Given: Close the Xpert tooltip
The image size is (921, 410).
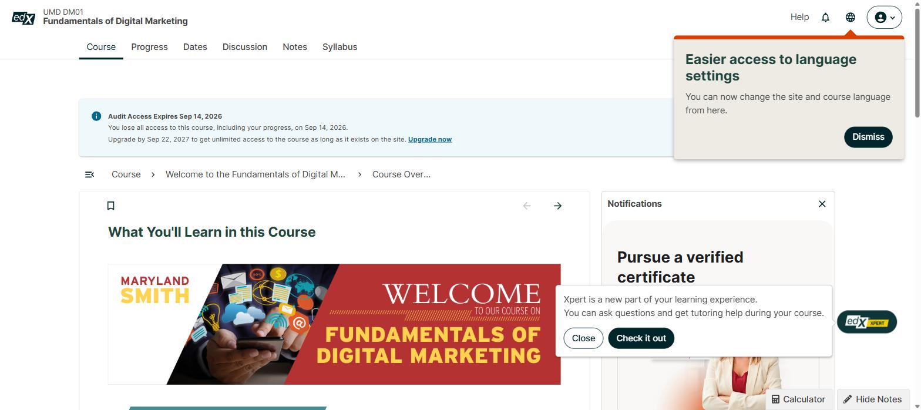Looking at the screenshot, I should point(583,338).
